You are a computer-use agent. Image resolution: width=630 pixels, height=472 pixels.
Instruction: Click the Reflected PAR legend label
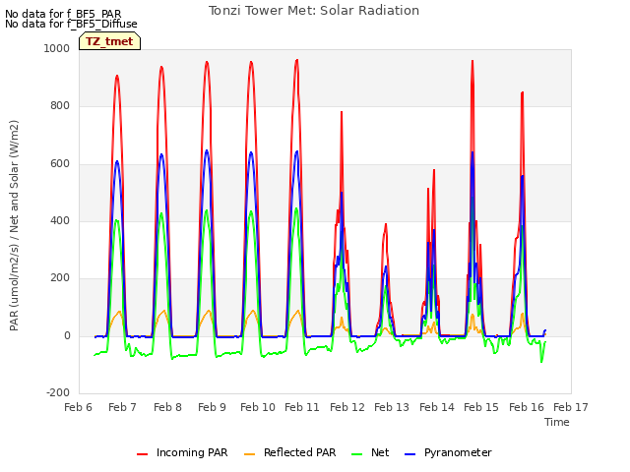tap(299, 452)
